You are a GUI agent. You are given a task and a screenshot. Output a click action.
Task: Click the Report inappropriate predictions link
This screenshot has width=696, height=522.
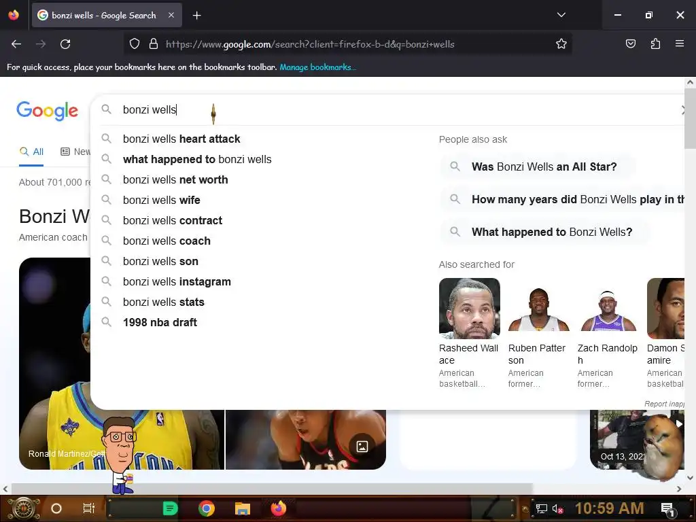click(x=665, y=404)
